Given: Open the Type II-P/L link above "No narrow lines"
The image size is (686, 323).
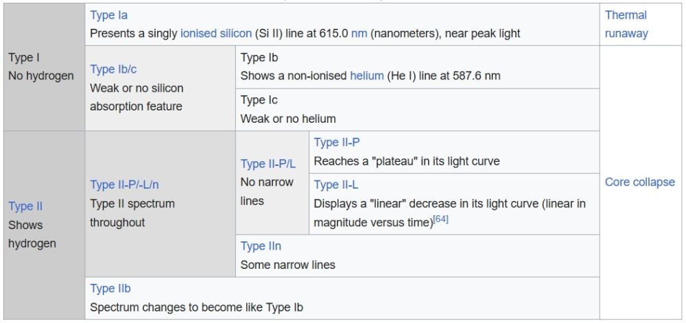Looking at the screenshot, I should (268, 164).
